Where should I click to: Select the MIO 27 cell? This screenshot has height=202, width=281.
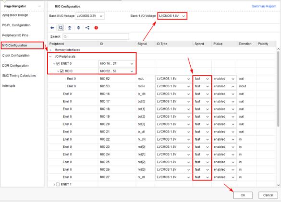click(x=105, y=177)
